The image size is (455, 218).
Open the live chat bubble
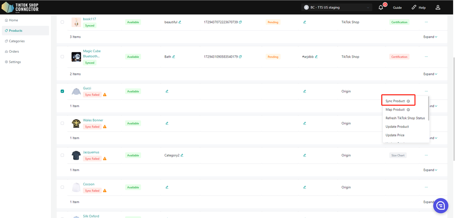click(x=441, y=206)
